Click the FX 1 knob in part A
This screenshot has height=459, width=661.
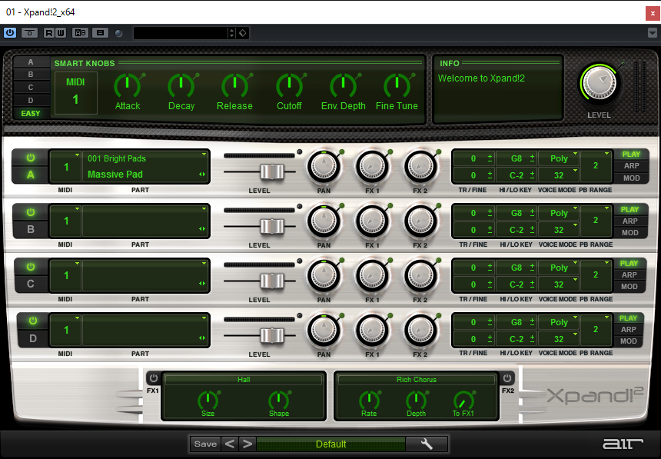pos(372,167)
